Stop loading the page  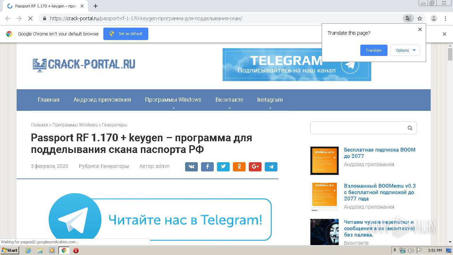30,18
